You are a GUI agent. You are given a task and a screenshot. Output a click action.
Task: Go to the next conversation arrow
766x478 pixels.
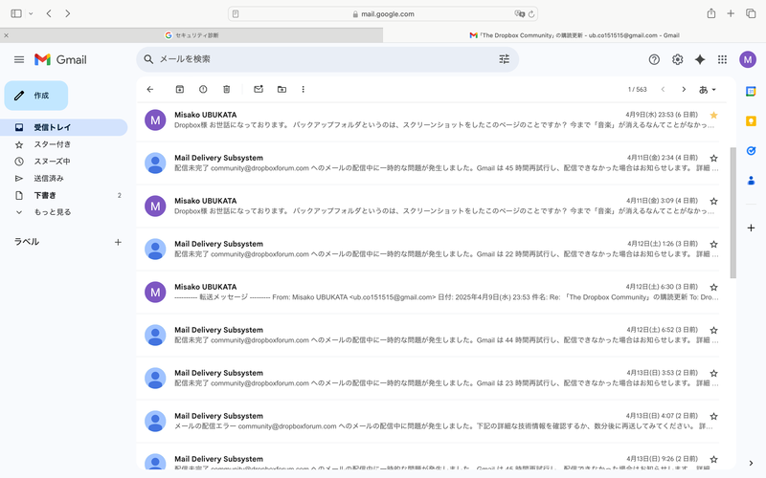pyautogui.click(x=684, y=89)
